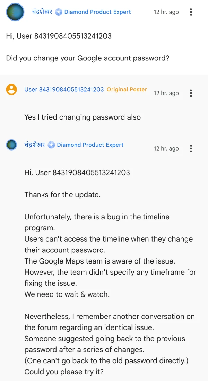Expand options menu on चंद्रशेखर's second post
Image resolution: width=208 pixels, height=381 pixels.
(x=191, y=148)
